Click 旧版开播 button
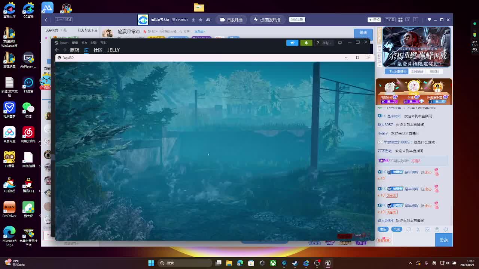The image size is (479, 269). point(232,20)
